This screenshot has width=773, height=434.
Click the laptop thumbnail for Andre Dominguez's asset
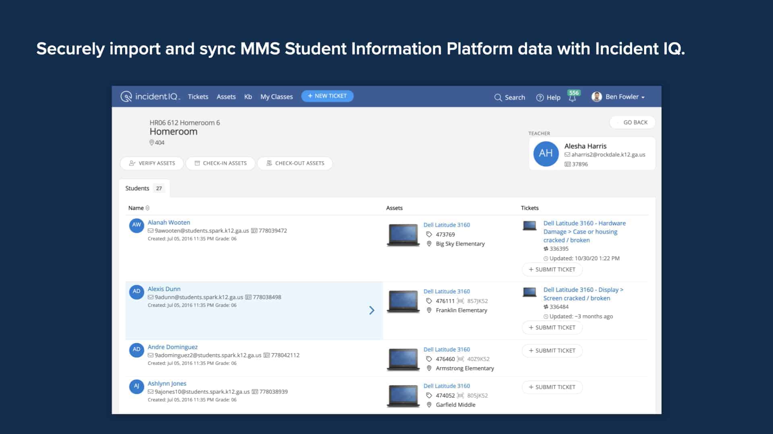click(403, 359)
